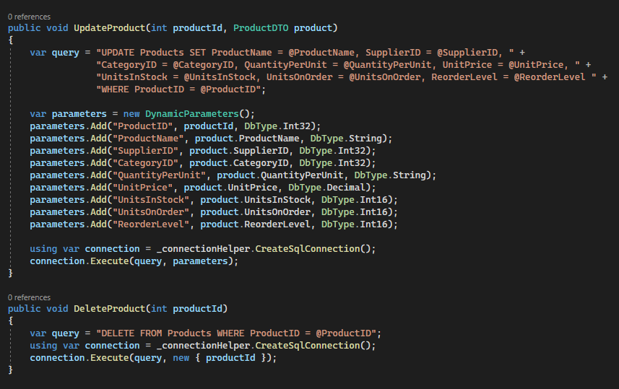The image size is (619, 389).
Task: Click closing brace of UpdateProduct method
Action: tap(10, 273)
